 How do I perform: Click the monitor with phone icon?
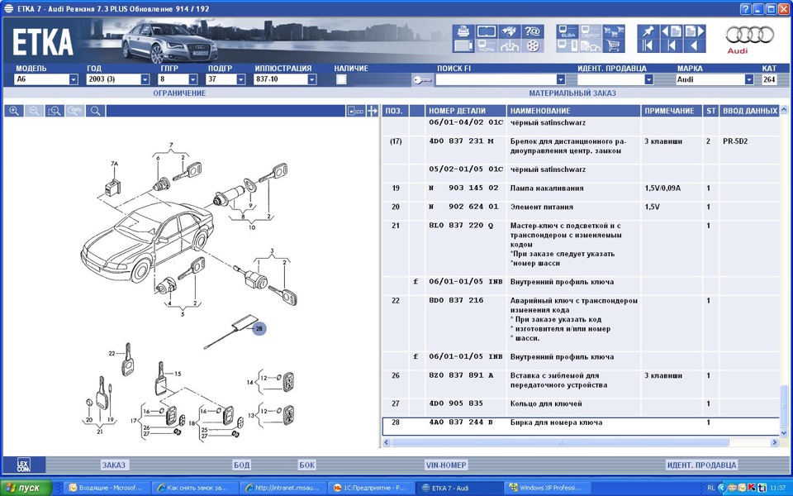pyautogui.click(x=567, y=46)
